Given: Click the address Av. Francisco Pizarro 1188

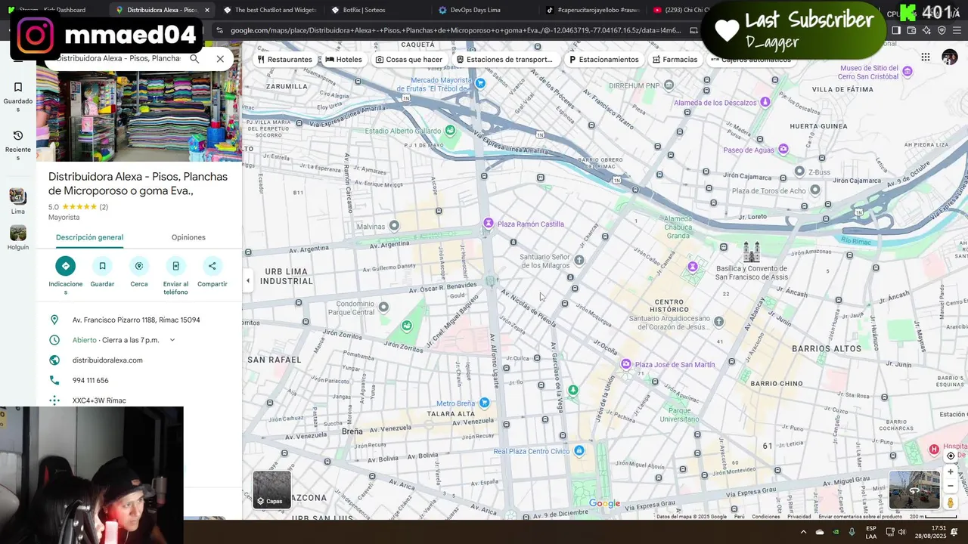Looking at the screenshot, I should coord(136,320).
